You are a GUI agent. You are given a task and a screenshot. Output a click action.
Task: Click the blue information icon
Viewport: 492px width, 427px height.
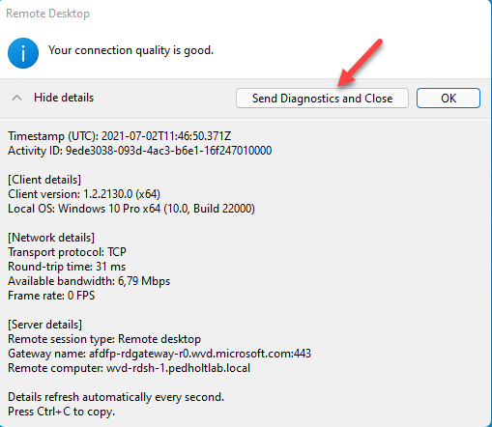23,53
